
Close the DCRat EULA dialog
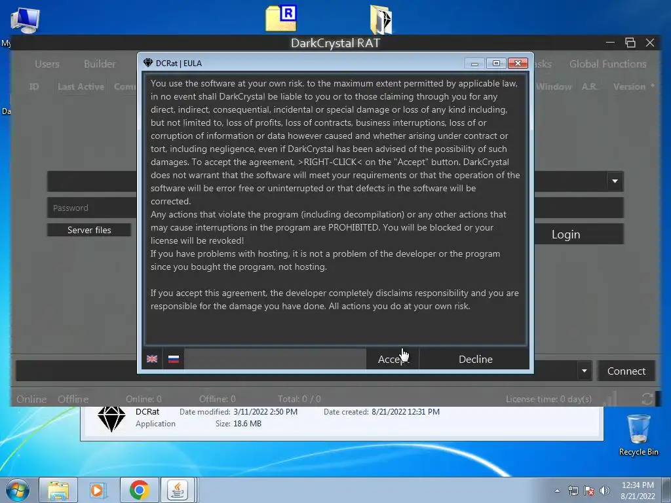pyautogui.click(x=518, y=64)
